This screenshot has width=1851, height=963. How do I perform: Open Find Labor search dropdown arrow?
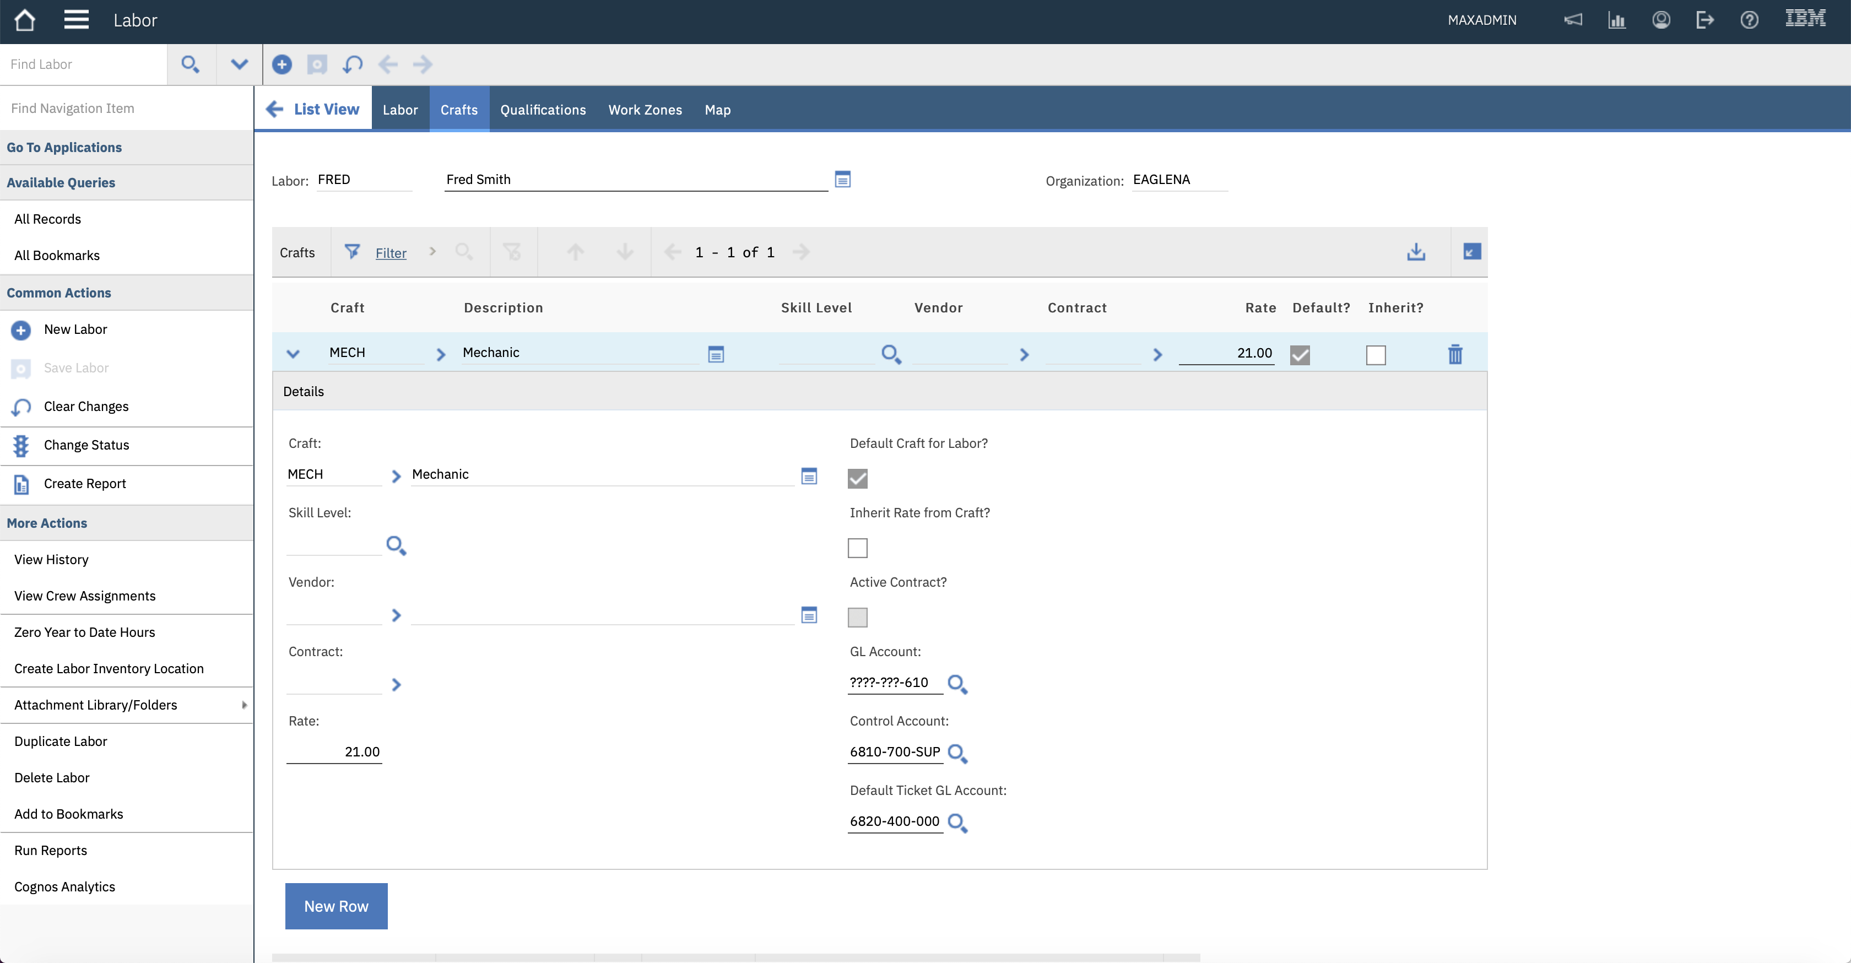[239, 64]
